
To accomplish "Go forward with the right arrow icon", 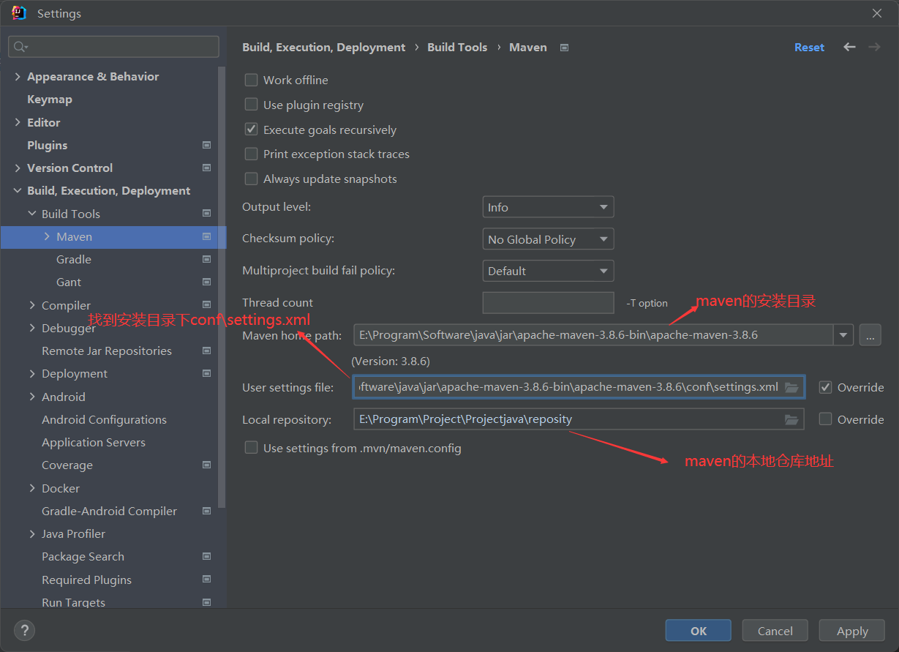I will (x=874, y=47).
